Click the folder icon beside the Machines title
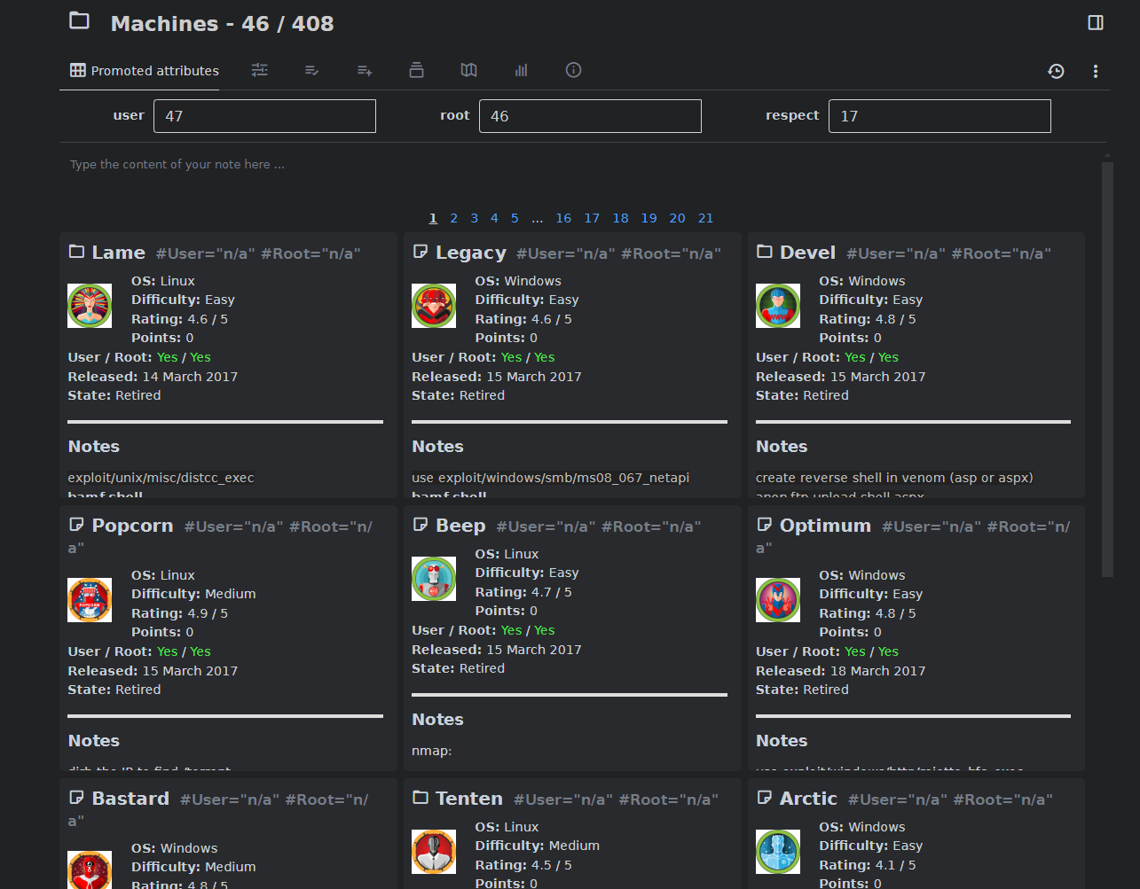1140x889 pixels. click(x=79, y=21)
